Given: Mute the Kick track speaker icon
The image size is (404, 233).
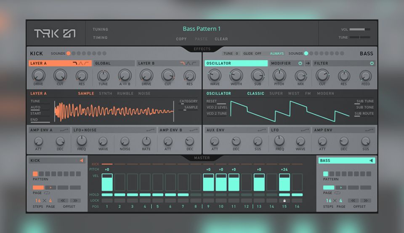Looking at the screenshot, I should coord(82,161).
